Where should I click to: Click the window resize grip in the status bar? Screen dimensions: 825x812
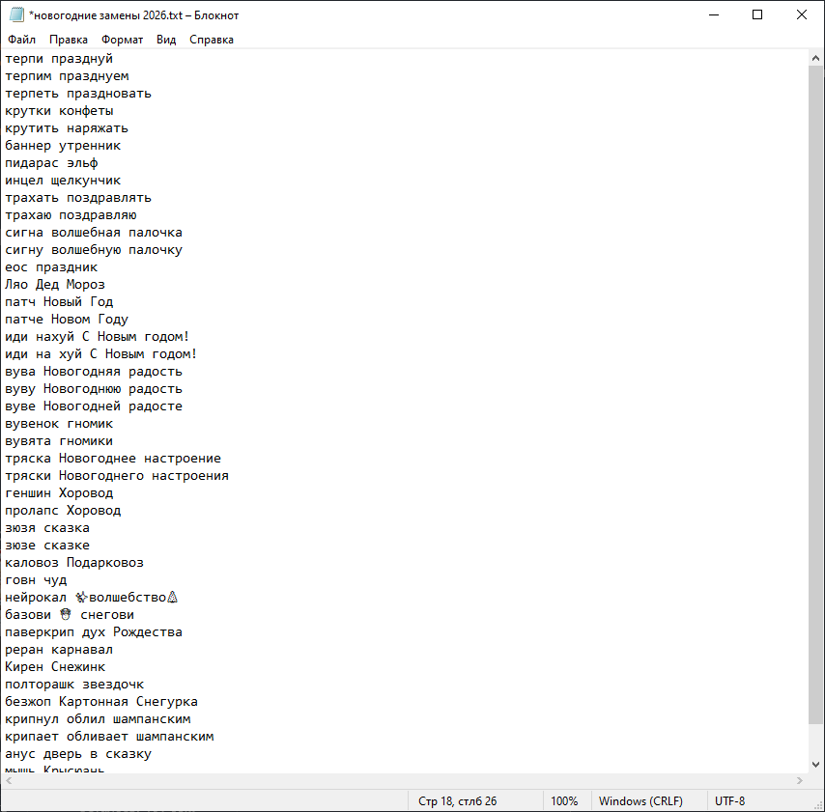tap(818, 805)
